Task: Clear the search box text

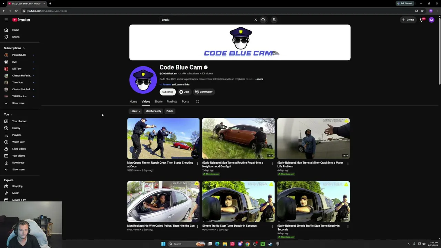Action: (x=256, y=20)
